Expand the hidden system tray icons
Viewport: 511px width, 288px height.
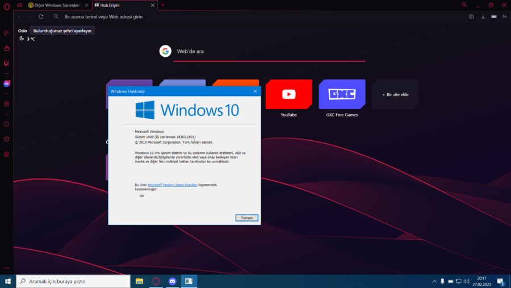pyautogui.click(x=434, y=281)
